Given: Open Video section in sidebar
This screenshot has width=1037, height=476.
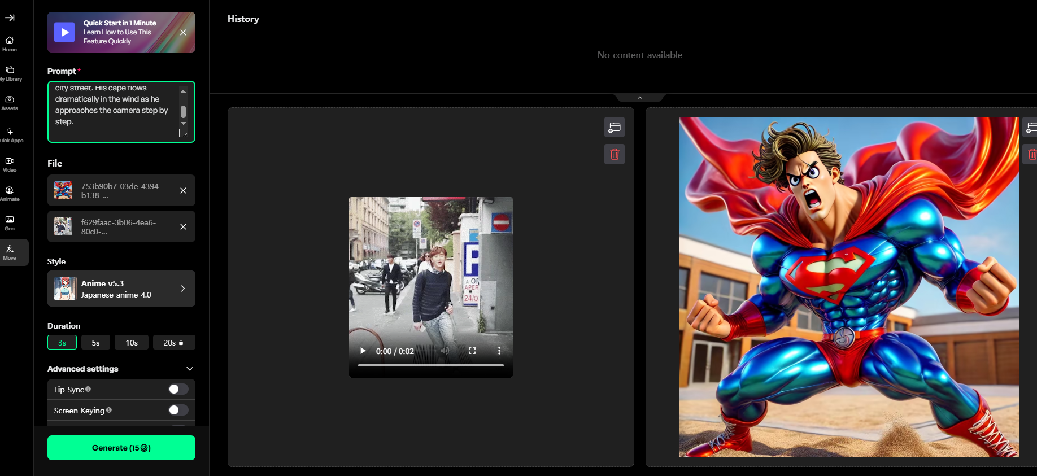Looking at the screenshot, I should pyautogui.click(x=10, y=164).
